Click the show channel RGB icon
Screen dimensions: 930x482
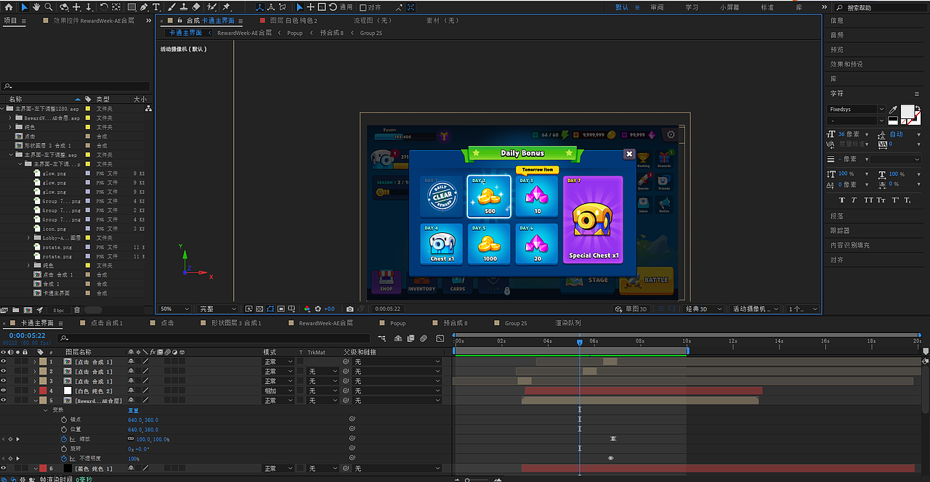307,309
